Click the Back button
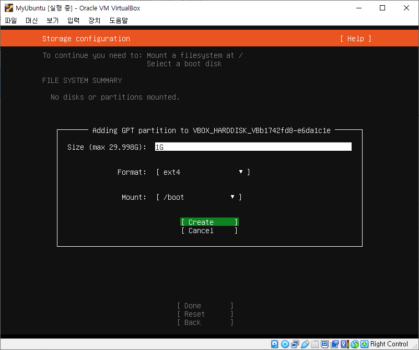 click(205, 322)
